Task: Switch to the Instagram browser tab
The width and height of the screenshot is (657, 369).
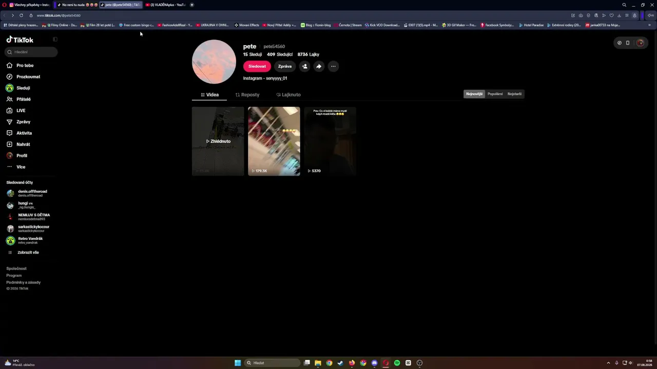Action: coord(30,5)
